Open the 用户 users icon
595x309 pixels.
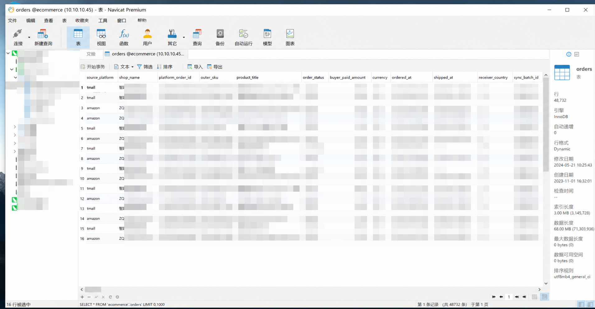[x=147, y=37]
